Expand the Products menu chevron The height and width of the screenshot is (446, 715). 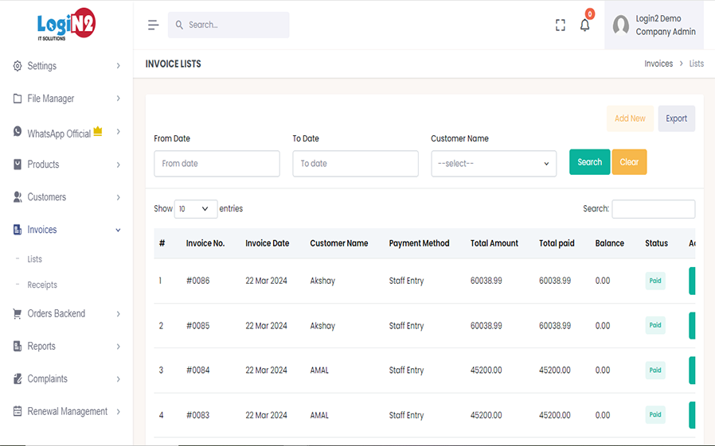118,165
